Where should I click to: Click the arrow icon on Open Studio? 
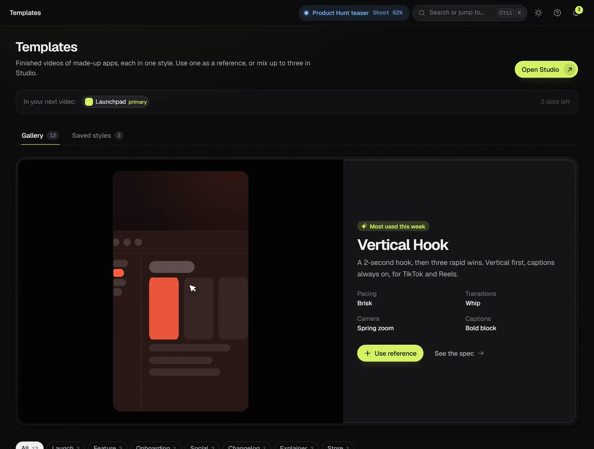570,69
